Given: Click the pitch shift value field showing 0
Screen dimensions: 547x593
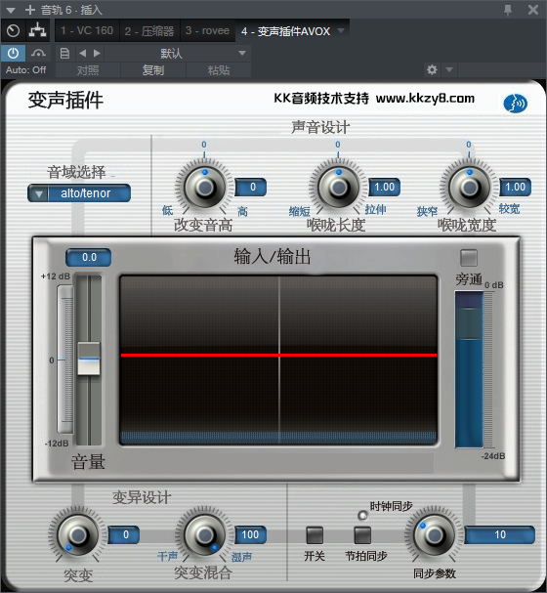Looking at the screenshot, I should point(251,187).
